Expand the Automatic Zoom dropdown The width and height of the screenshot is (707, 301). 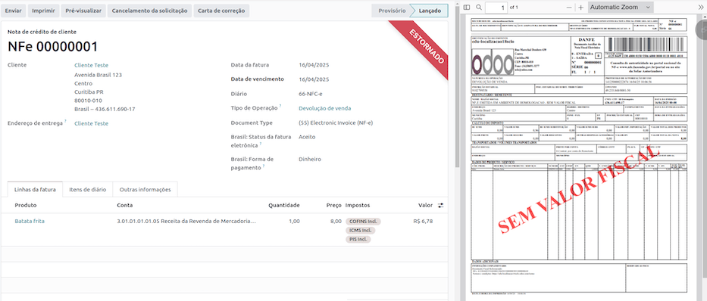coord(621,8)
